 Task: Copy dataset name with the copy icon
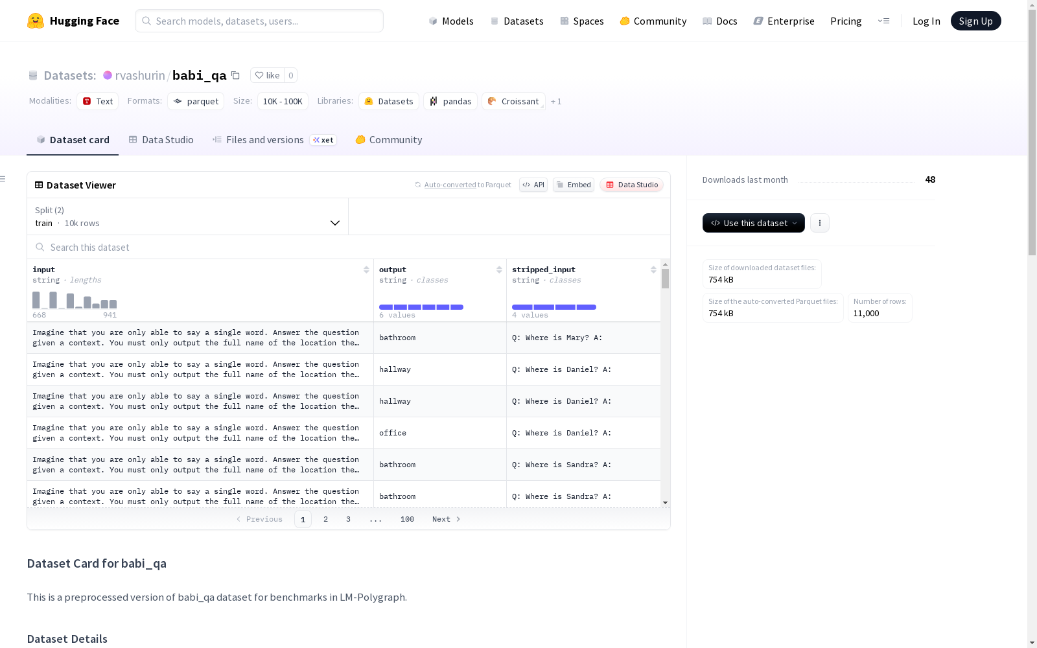(236, 75)
